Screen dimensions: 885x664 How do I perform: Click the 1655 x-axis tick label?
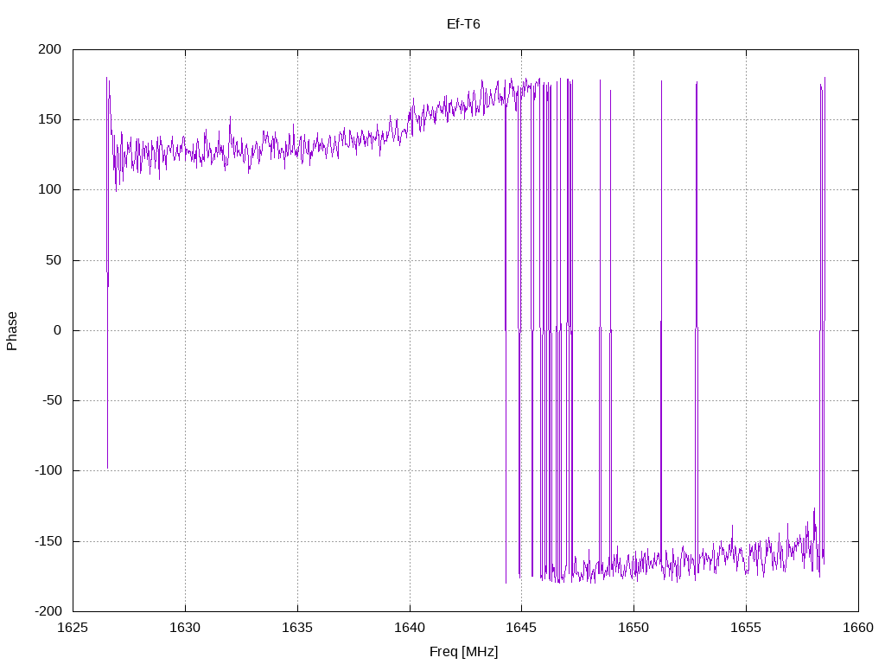click(x=746, y=628)
